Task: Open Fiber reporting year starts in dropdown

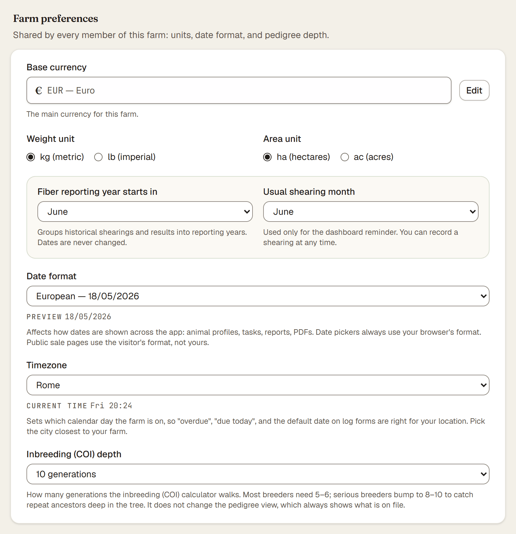Action: 145,212
